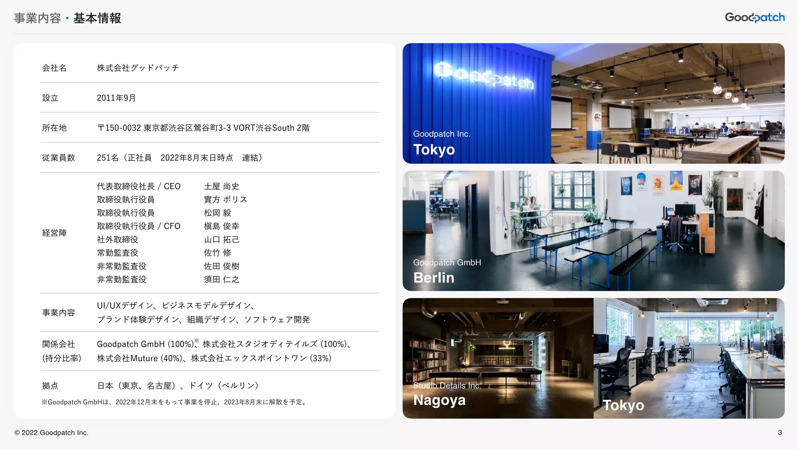Select 株式会社エックスポイントワン (33%) text
The image size is (798, 449).
click(x=261, y=358)
